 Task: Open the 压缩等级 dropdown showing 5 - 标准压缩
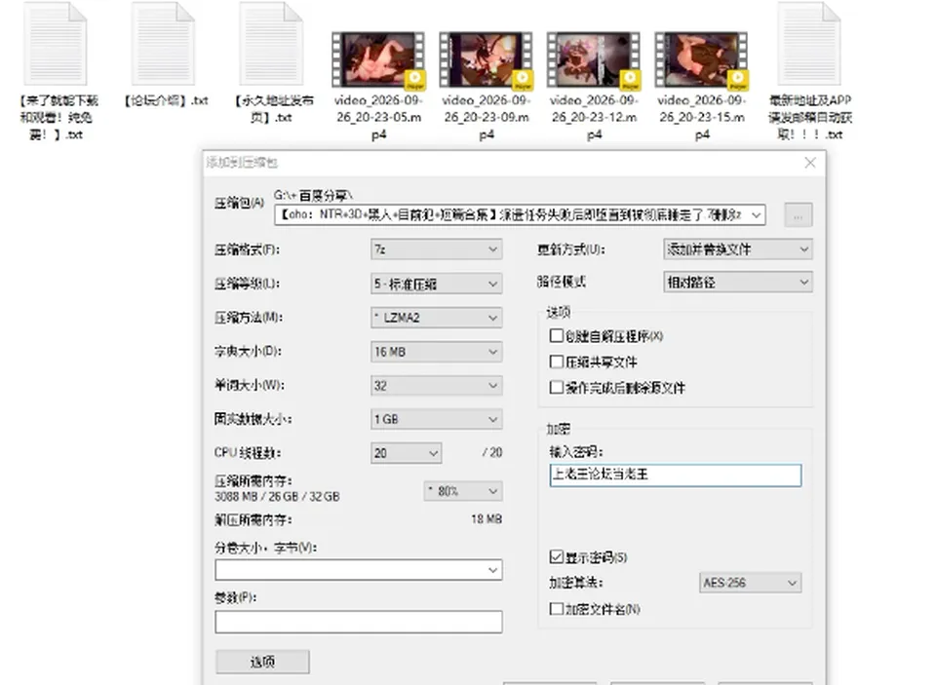(x=437, y=284)
